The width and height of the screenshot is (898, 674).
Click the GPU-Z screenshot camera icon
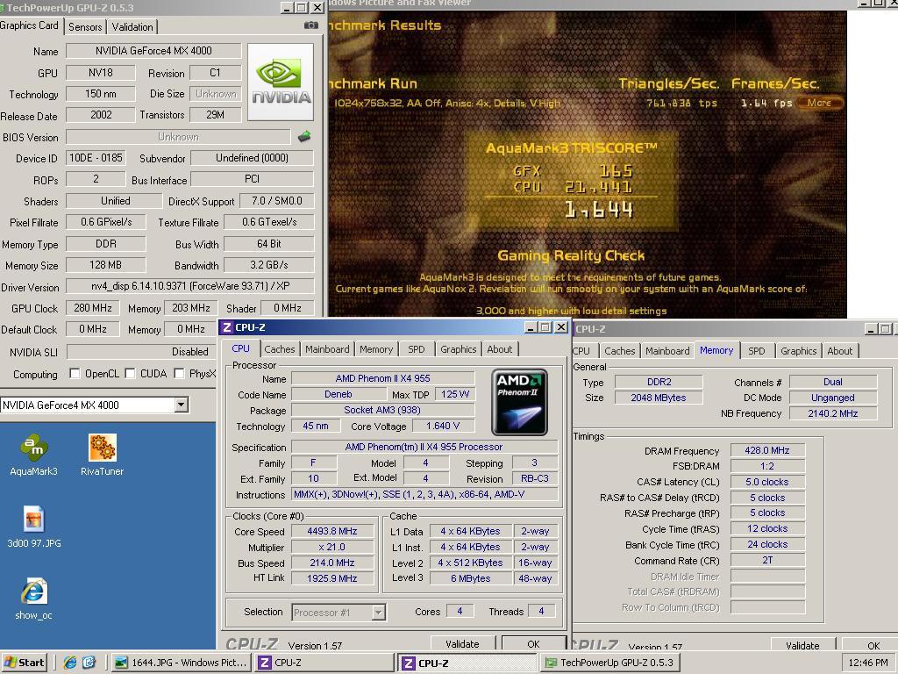click(x=311, y=25)
